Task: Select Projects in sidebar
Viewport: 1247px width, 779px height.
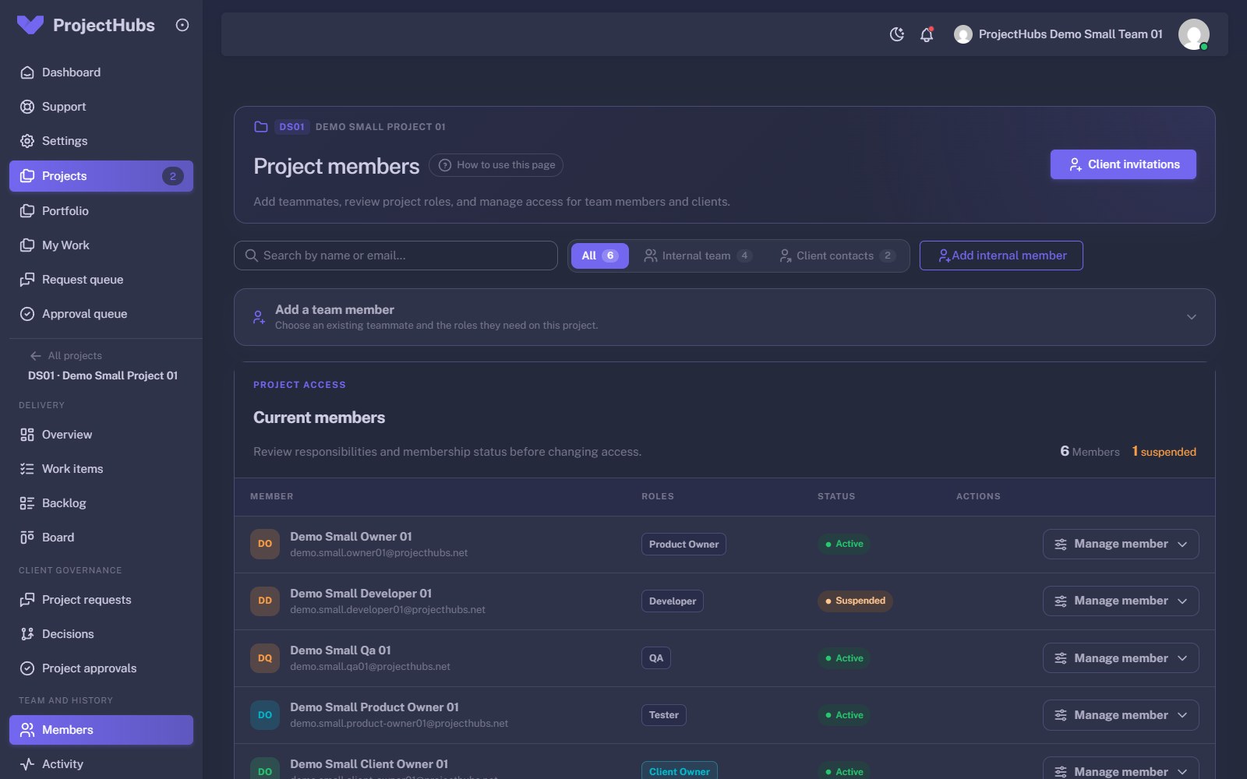Action: click(101, 176)
